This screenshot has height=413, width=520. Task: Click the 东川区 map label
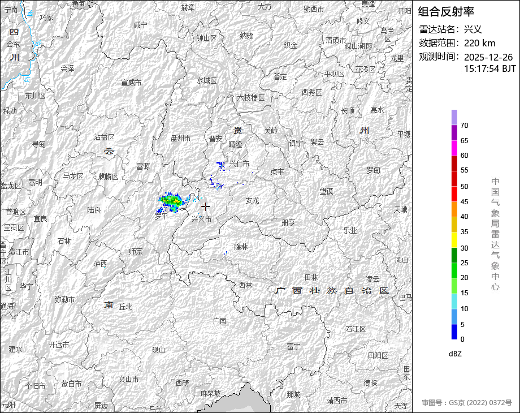click(x=35, y=96)
